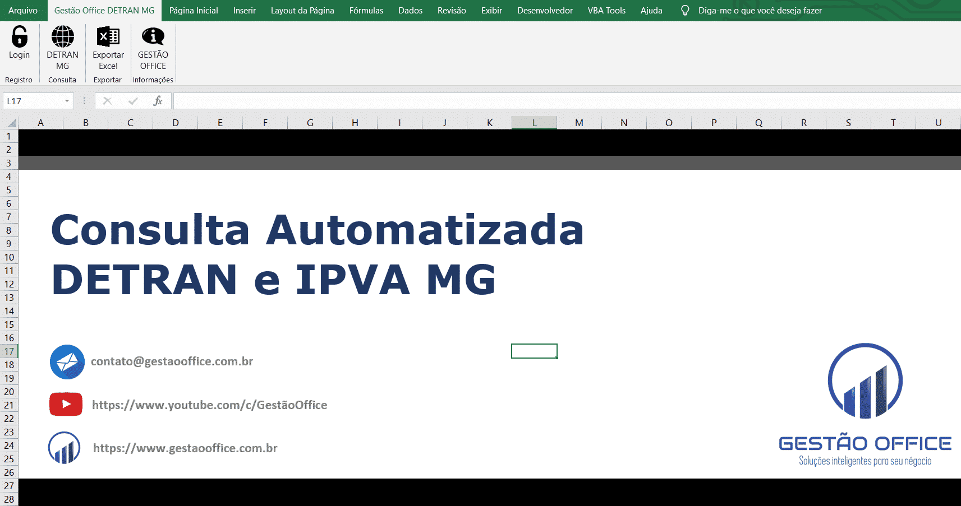Switch to the Exibir tab
Screen dimensions: 961x506
(491, 11)
